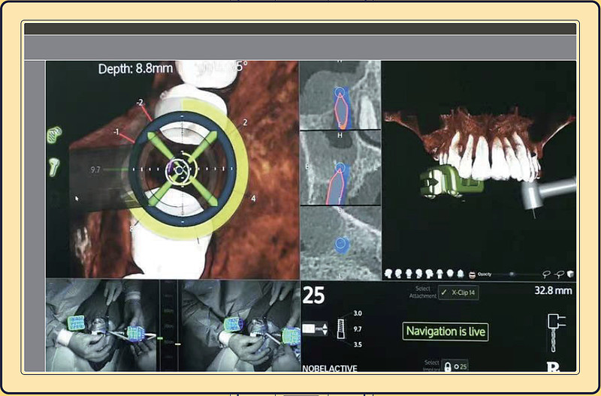Screen dimensions: 601x396
Task: Click the top cross-section CT slice view
Action: coord(340,95)
